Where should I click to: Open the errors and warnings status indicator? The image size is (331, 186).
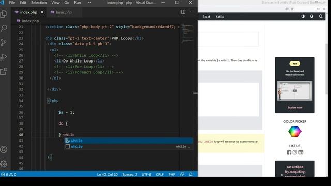pyautogui.click(x=9, y=174)
